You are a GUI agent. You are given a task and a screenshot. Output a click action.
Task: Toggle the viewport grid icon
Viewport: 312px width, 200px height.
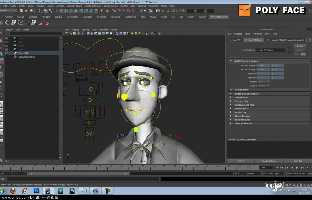tap(88, 33)
